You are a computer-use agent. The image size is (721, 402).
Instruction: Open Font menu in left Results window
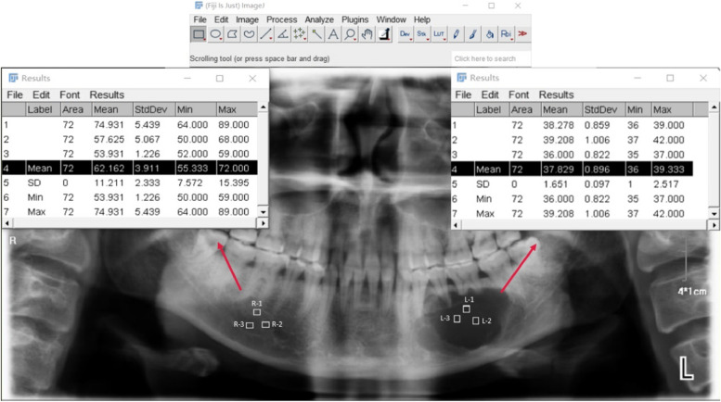point(70,95)
